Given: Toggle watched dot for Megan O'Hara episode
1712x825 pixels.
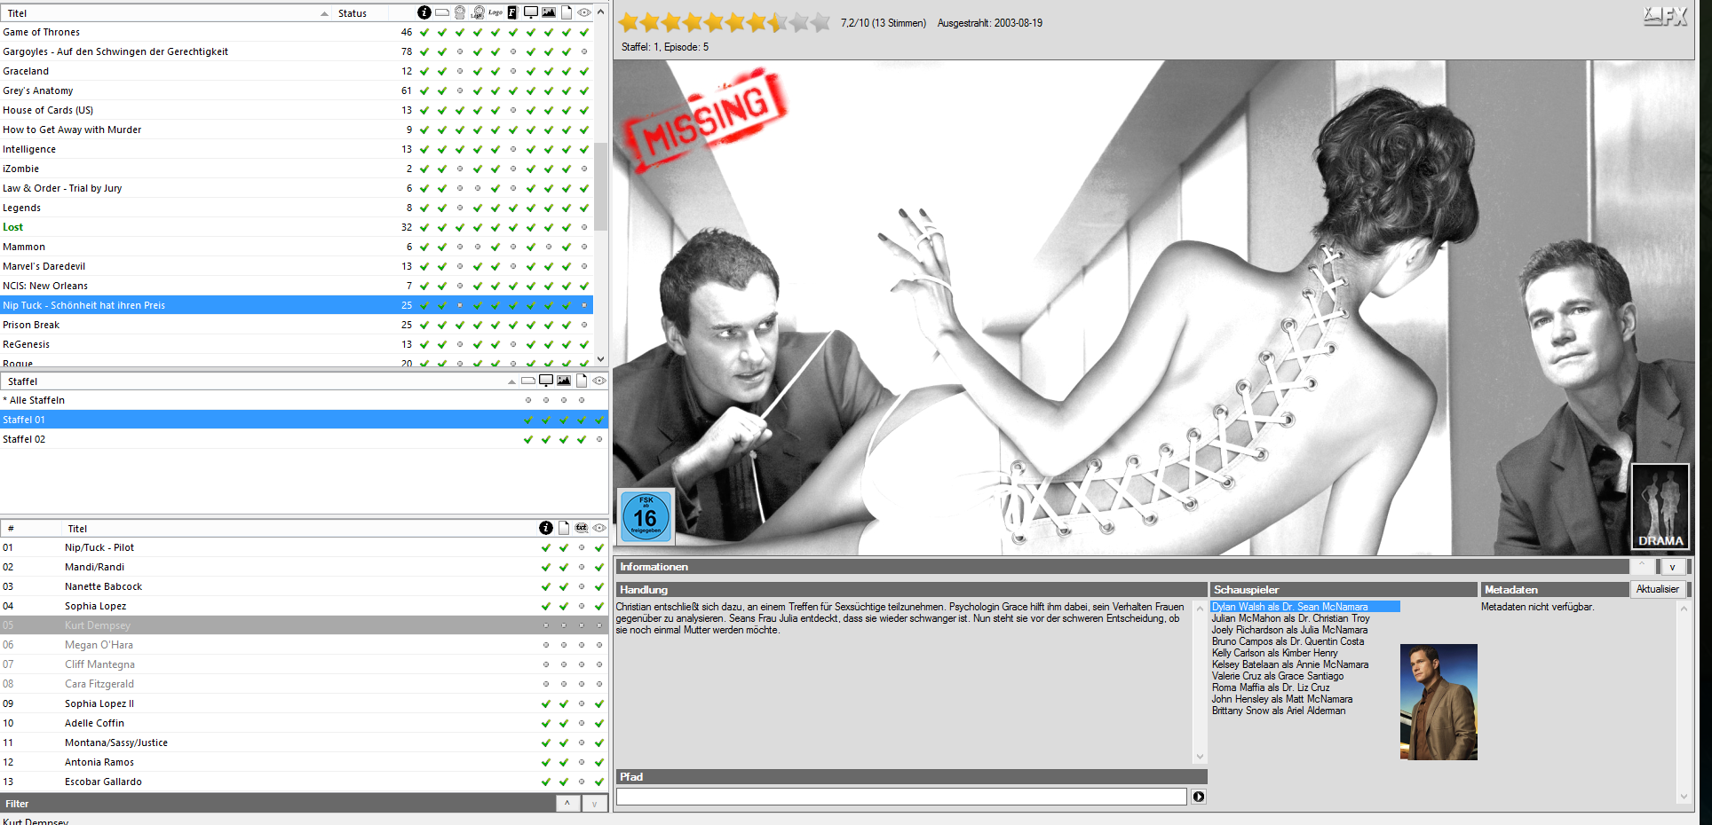Looking at the screenshot, I should coord(599,645).
